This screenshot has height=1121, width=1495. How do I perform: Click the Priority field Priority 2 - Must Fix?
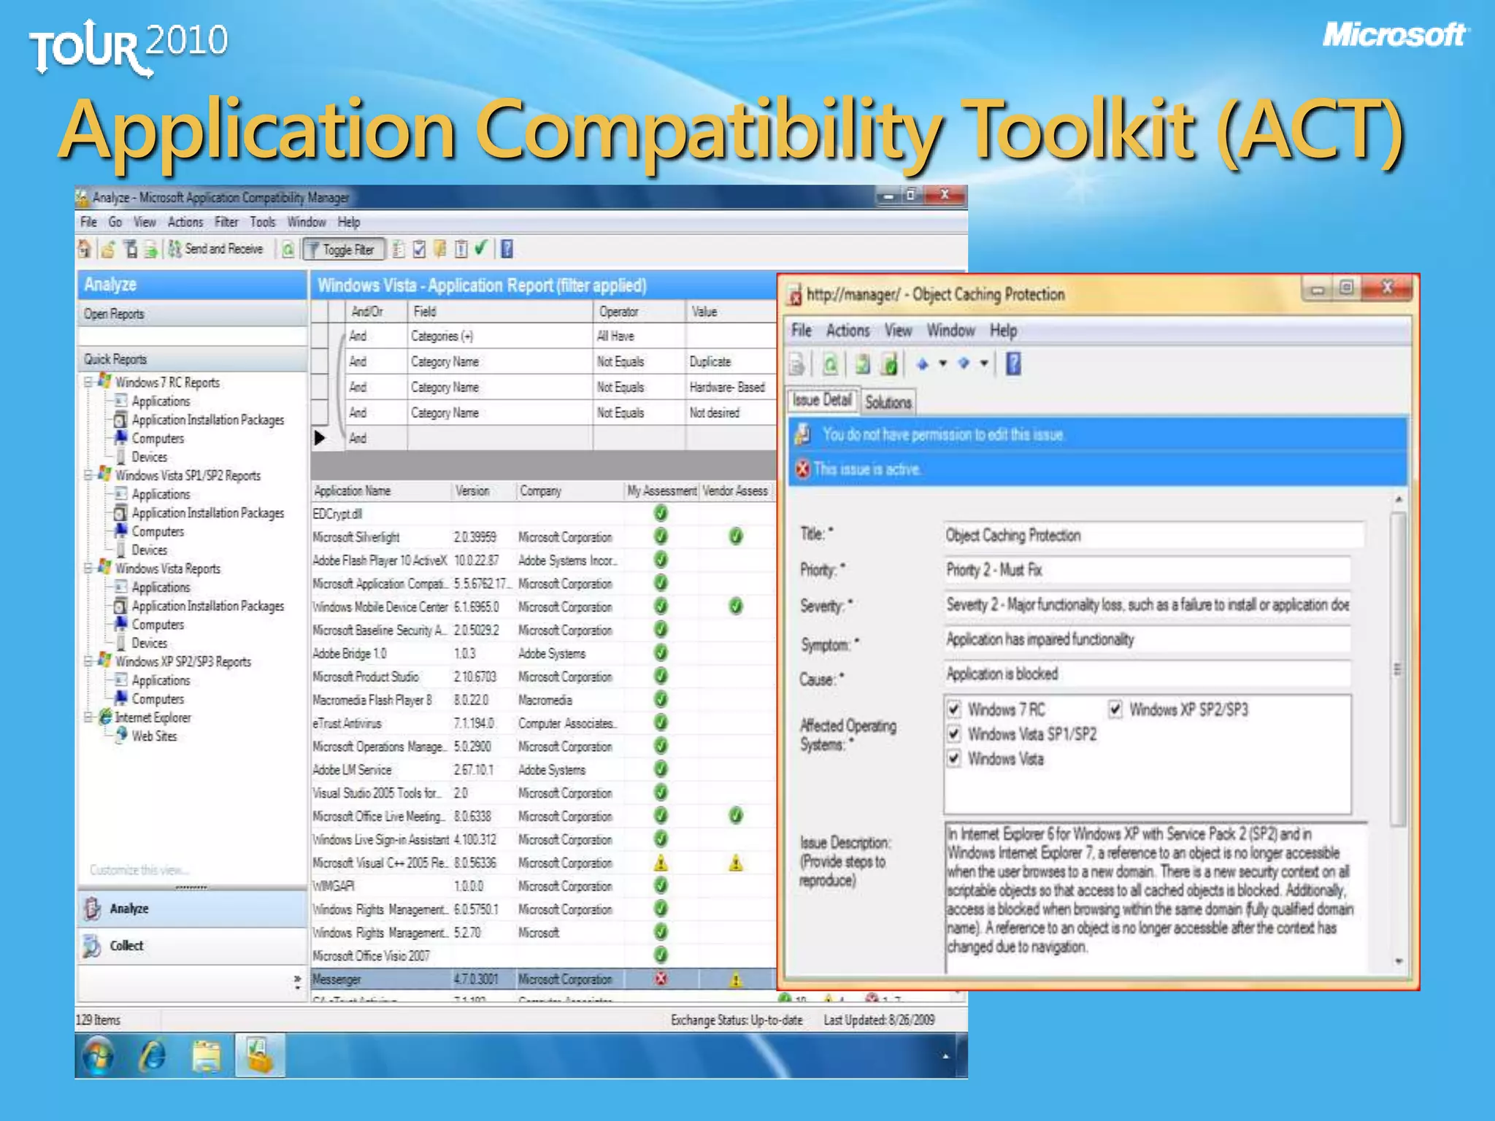point(1147,570)
